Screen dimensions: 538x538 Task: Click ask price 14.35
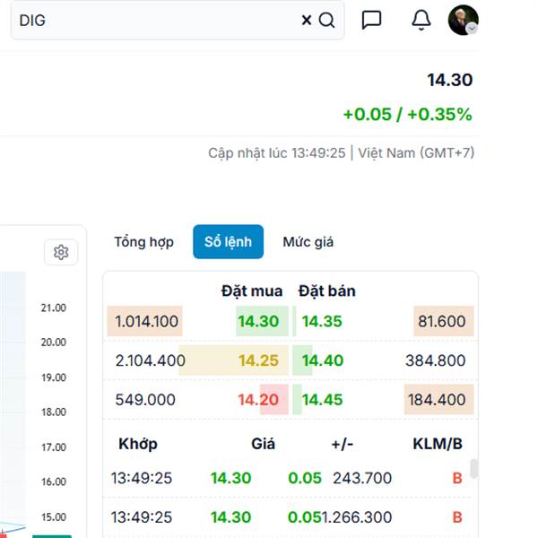322,321
